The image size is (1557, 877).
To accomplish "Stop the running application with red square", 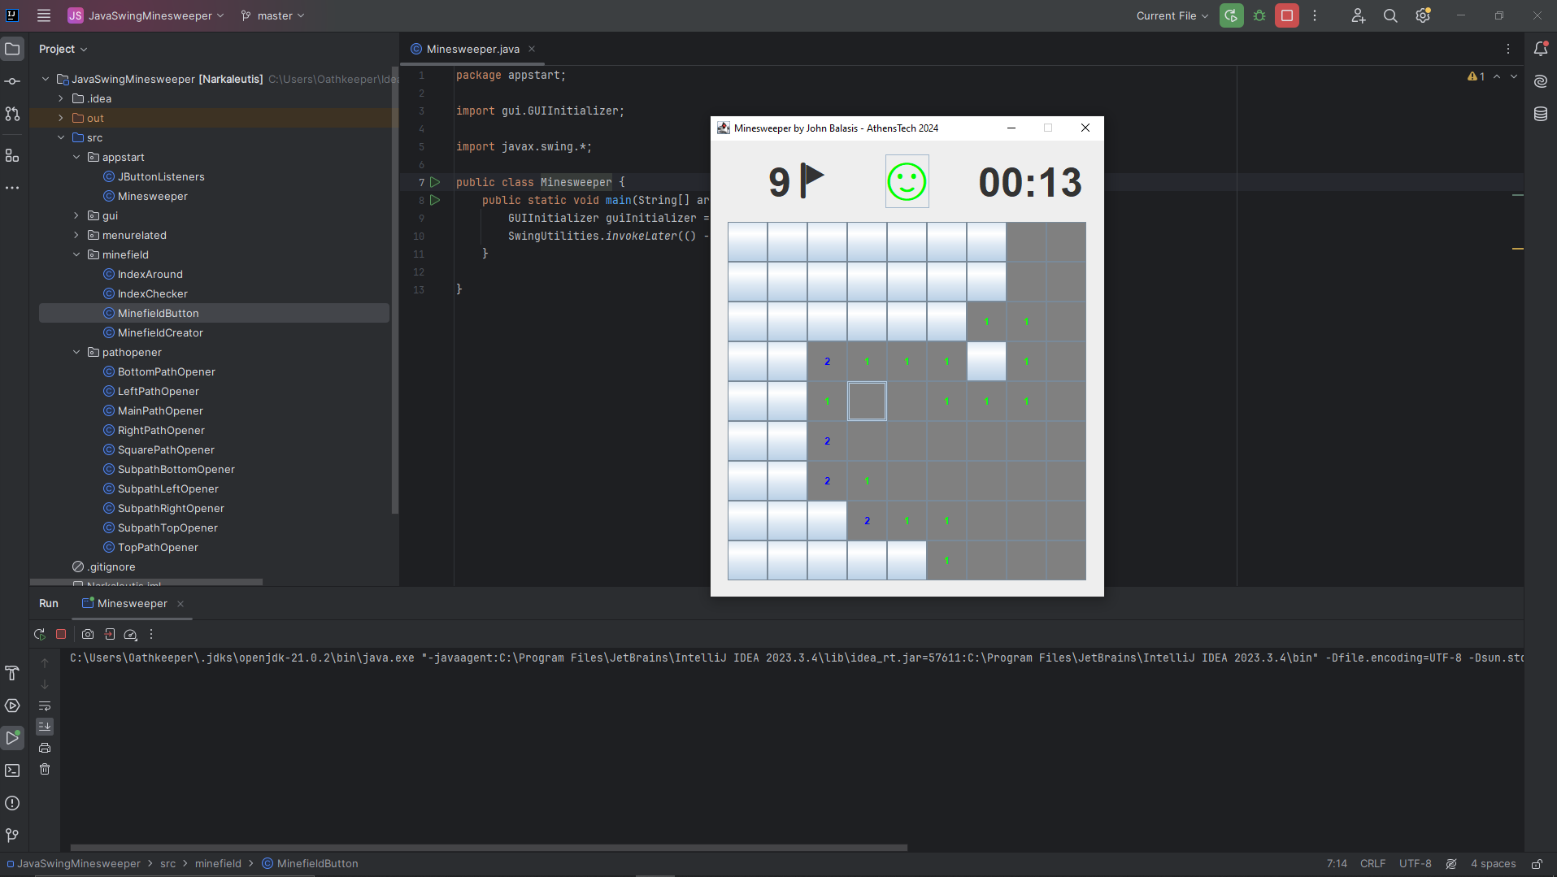I will 1287,15.
